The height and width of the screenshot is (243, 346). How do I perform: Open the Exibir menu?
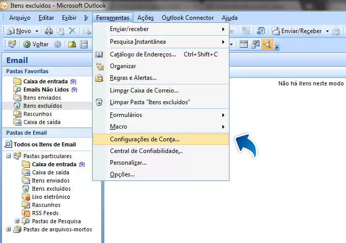(x=69, y=18)
